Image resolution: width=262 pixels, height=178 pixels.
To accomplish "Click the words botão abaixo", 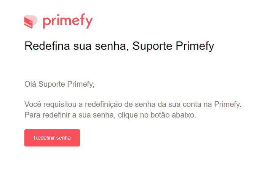I will 173,115.
